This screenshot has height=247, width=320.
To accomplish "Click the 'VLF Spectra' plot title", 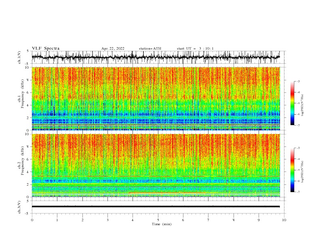I will click(x=46, y=48).
